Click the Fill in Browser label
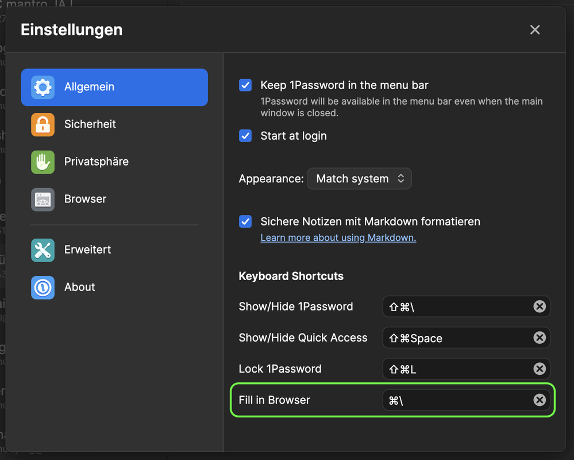The image size is (574, 460). click(x=274, y=400)
